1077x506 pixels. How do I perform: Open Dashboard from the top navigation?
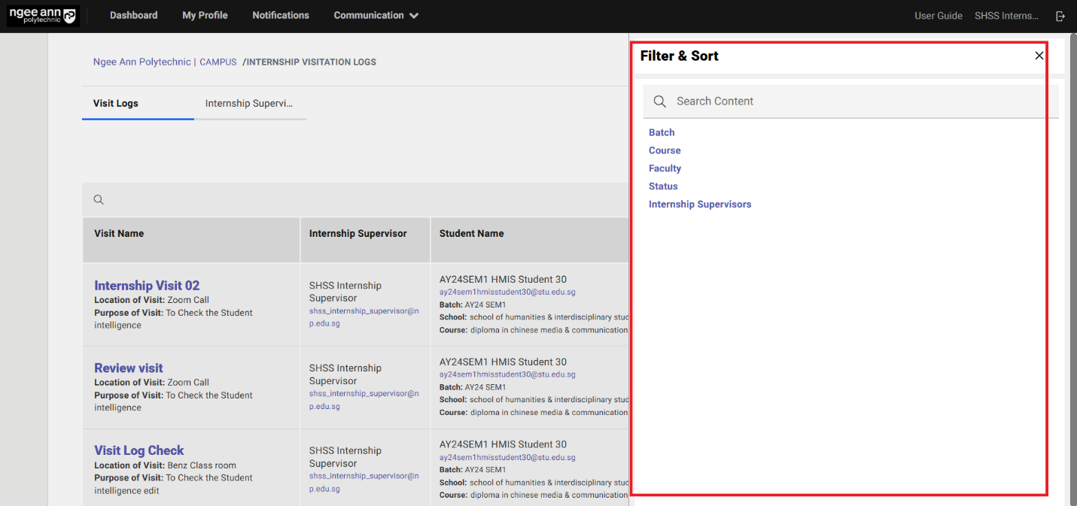click(x=133, y=15)
